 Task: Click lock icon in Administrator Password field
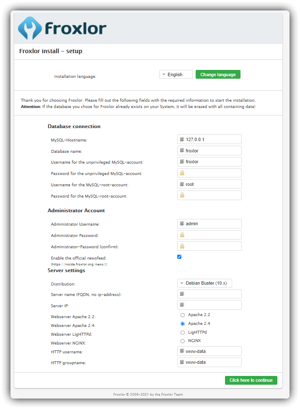coord(182,235)
